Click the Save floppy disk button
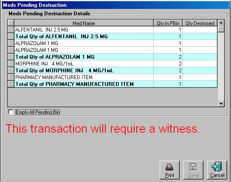The width and height of the screenshot is (231, 182). click(193, 170)
